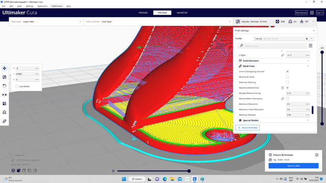Click the Cura taskbar icon
Screen dimensions: 326x183
(195, 179)
